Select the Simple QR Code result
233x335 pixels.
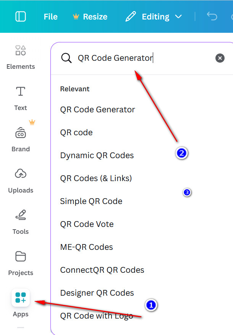pyautogui.click(x=91, y=201)
